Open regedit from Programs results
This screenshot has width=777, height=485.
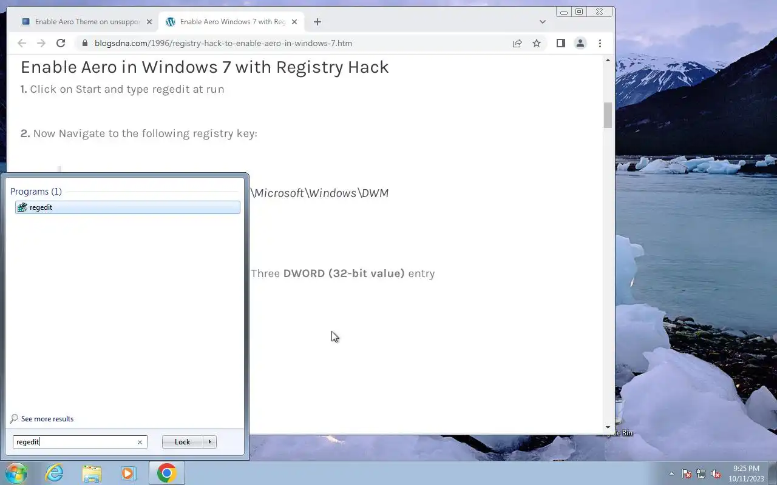pos(127,207)
